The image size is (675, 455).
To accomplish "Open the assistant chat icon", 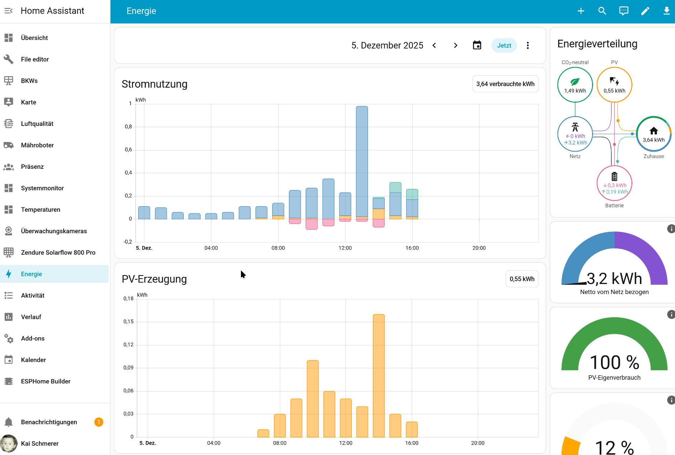I will point(624,11).
